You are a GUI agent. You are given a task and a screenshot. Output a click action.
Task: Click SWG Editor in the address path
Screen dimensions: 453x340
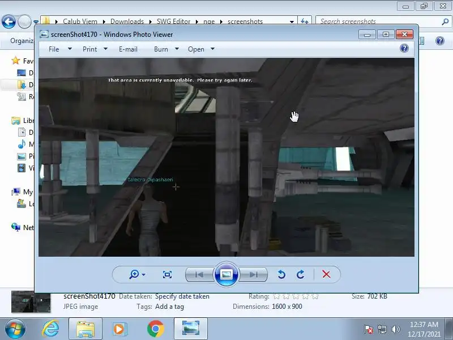point(173,22)
